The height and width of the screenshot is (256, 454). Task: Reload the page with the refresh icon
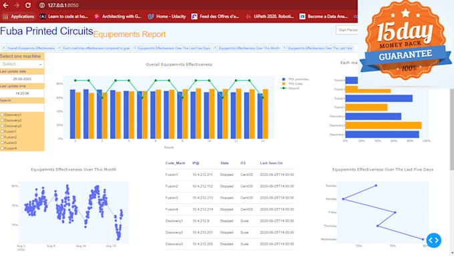point(28,5)
